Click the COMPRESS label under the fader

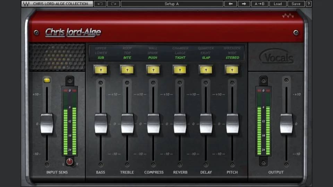154,172
